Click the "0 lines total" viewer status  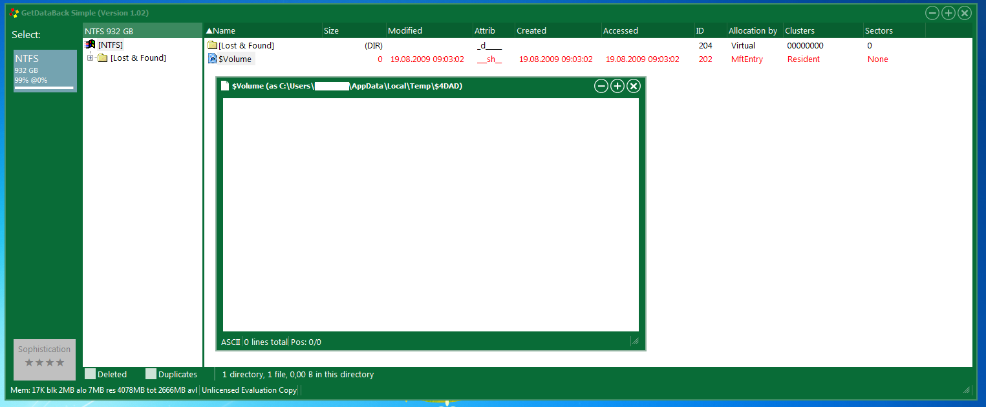[266, 342]
